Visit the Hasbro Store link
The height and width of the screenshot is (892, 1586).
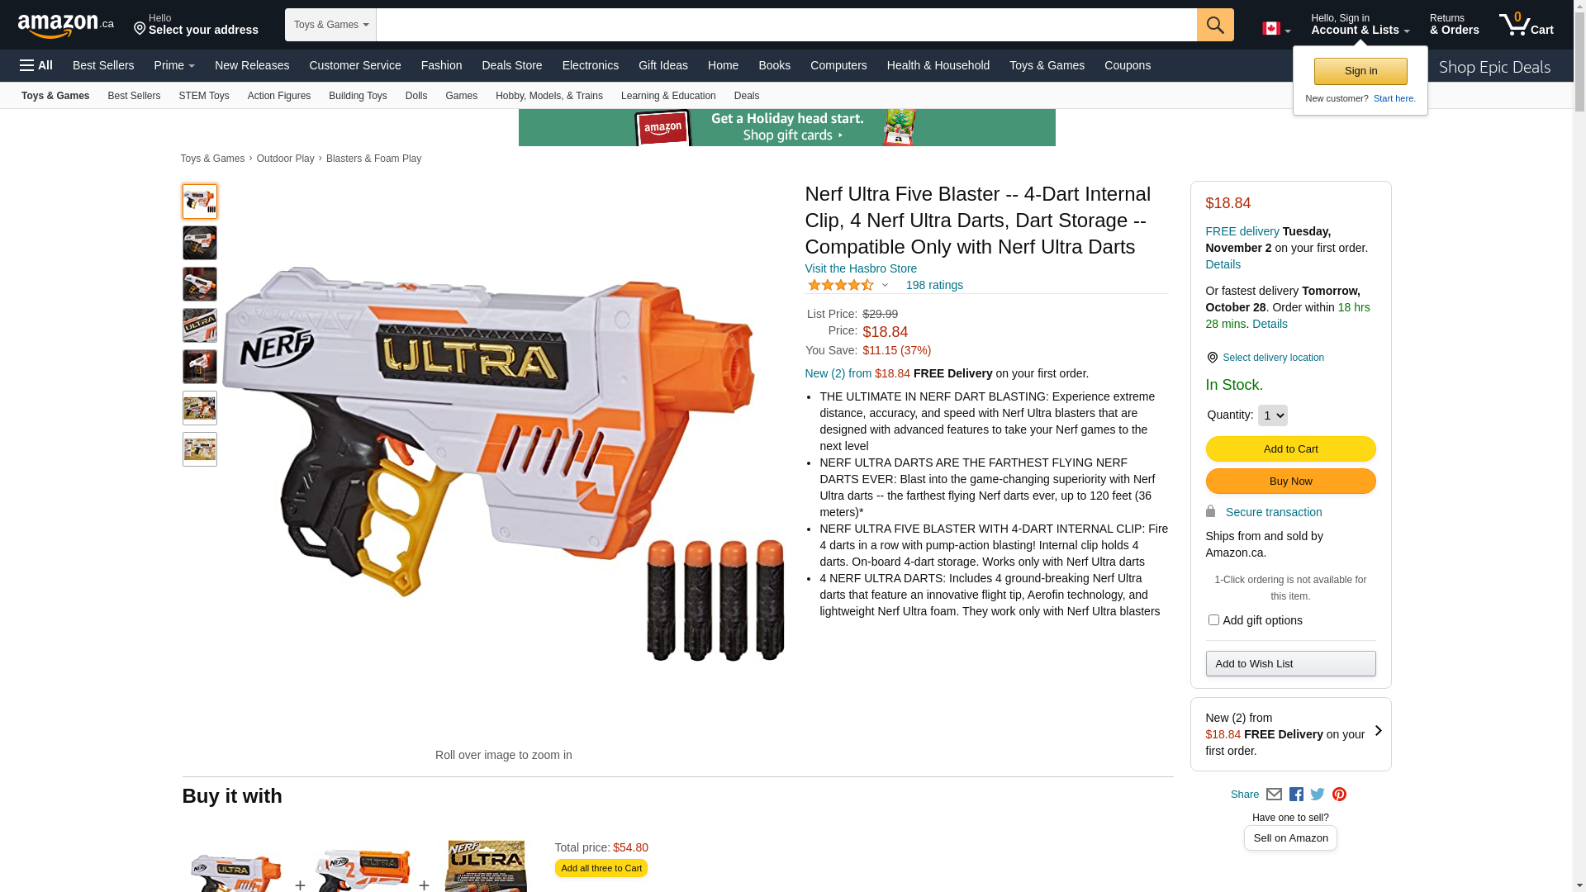click(861, 268)
